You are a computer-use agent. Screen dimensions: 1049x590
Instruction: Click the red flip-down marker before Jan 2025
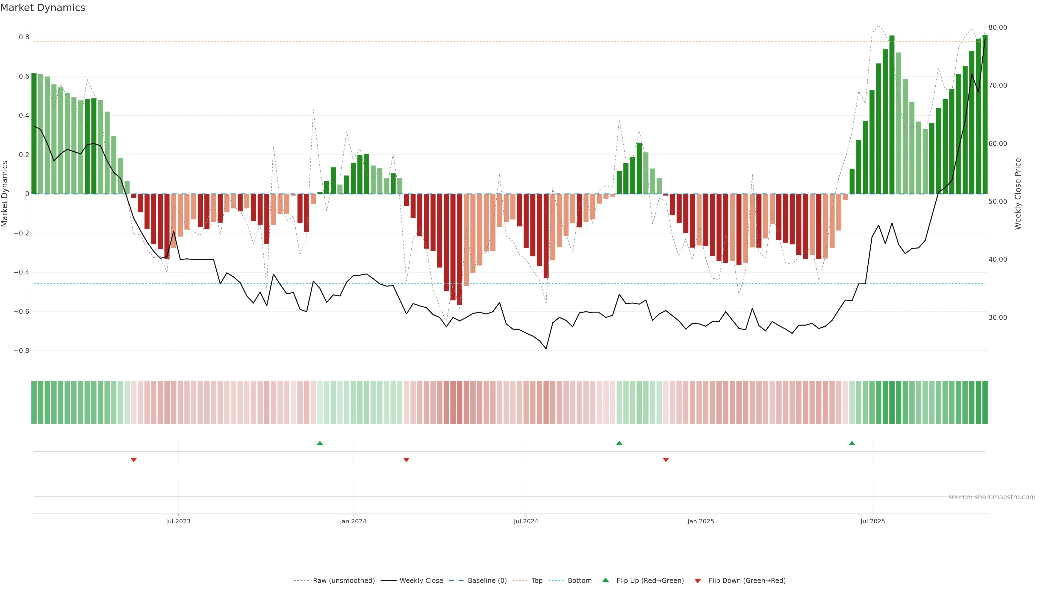(x=666, y=460)
